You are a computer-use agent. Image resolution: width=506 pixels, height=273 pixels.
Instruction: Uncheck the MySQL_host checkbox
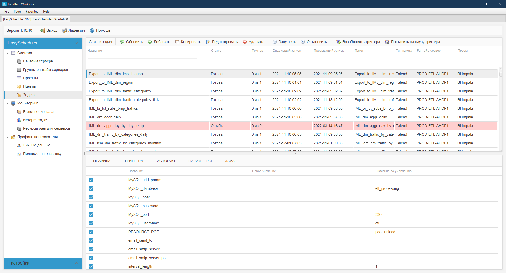click(x=91, y=197)
